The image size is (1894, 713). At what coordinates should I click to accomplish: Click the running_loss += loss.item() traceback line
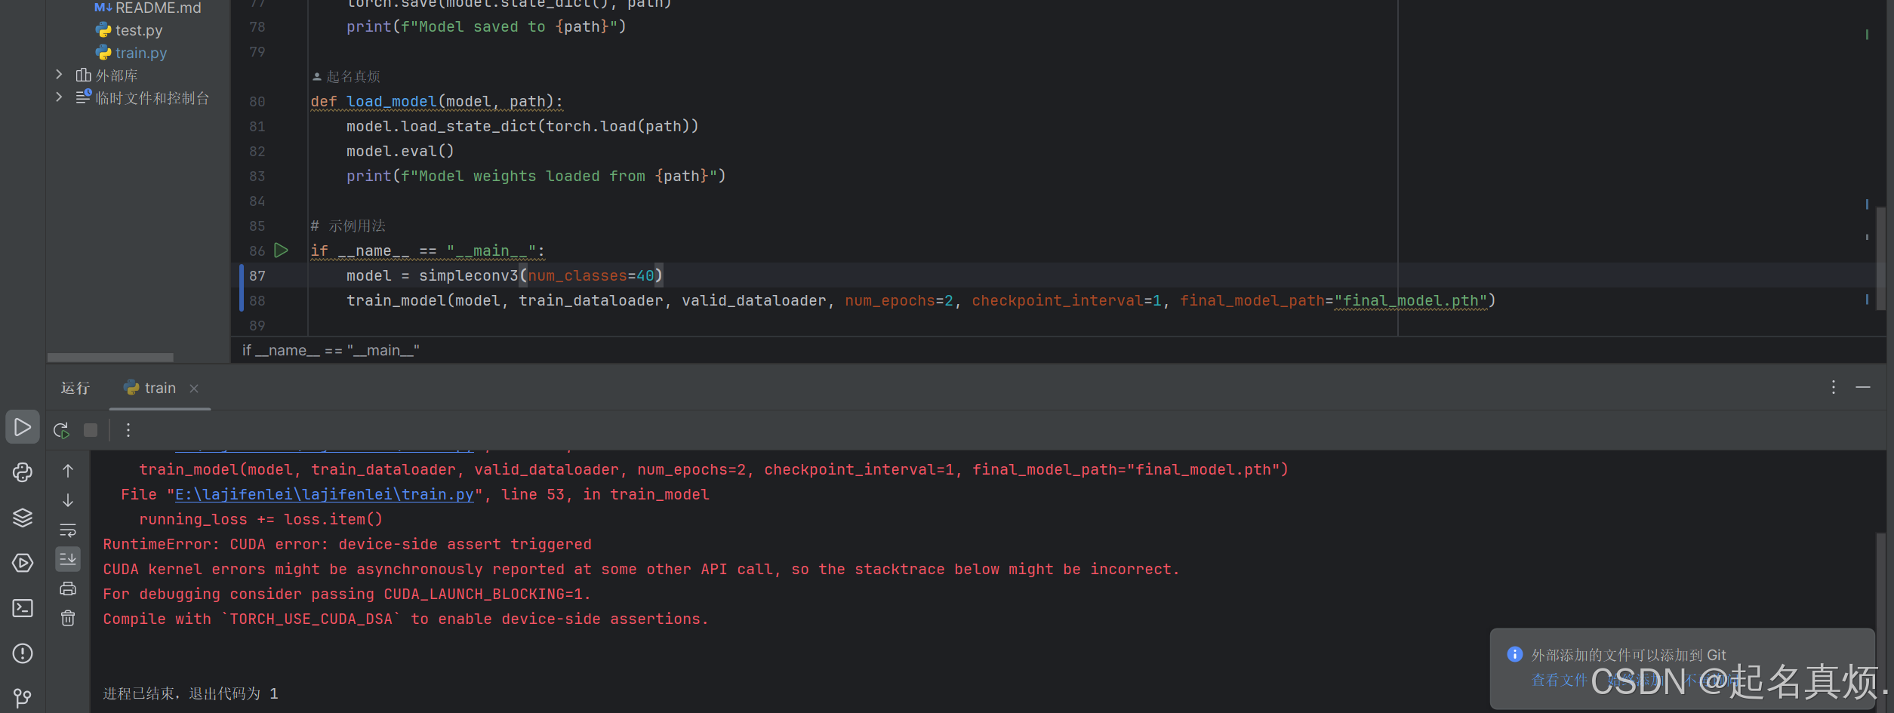[x=260, y=519]
